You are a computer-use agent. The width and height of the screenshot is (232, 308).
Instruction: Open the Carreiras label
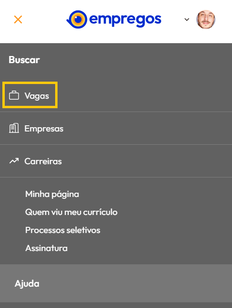pyautogui.click(x=43, y=161)
